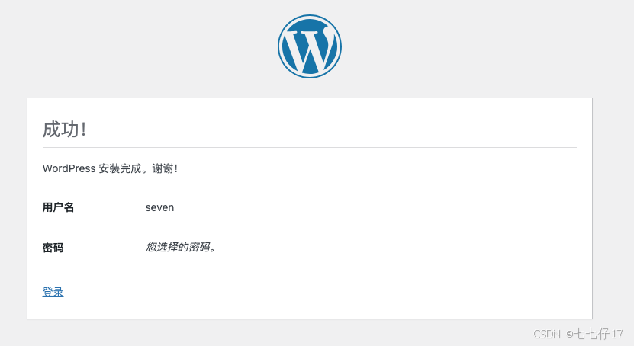The height and width of the screenshot is (346, 634).
Task: Open the 登录 login link
Action: (53, 292)
